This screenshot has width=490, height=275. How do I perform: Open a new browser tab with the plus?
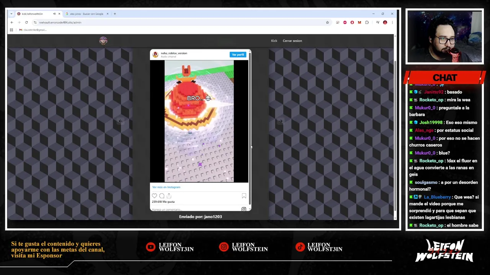pyautogui.click(x=114, y=14)
